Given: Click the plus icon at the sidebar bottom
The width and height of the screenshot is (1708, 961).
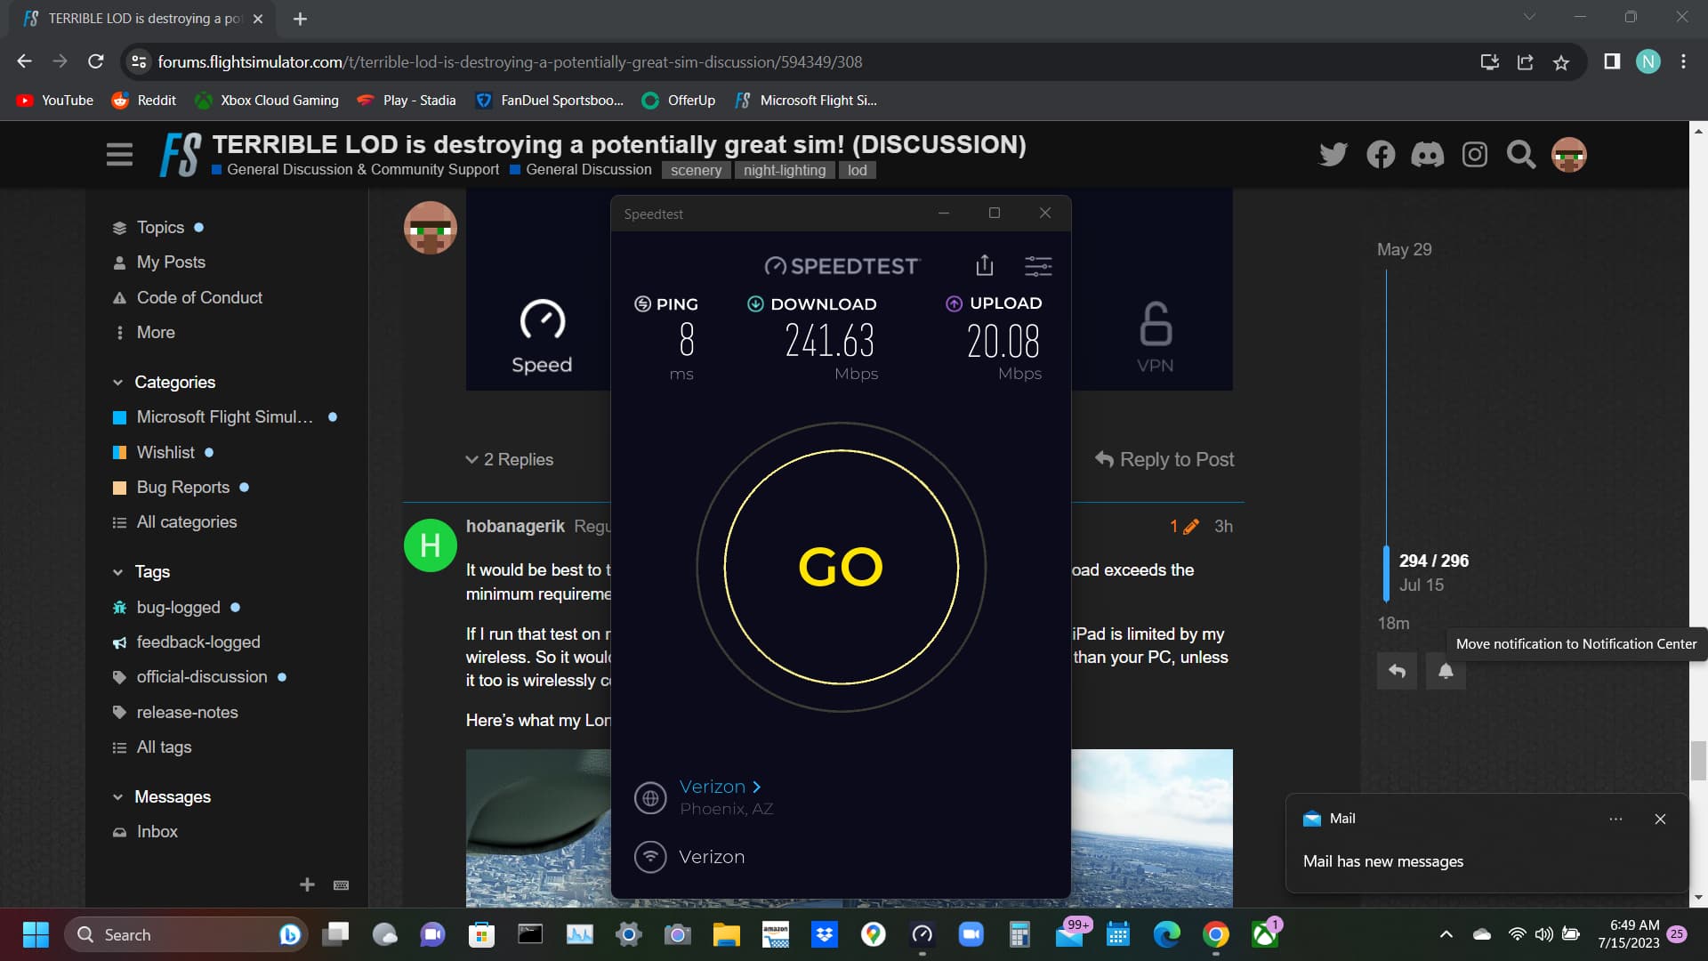Looking at the screenshot, I should pyautogui.click(x=307, y=884).
